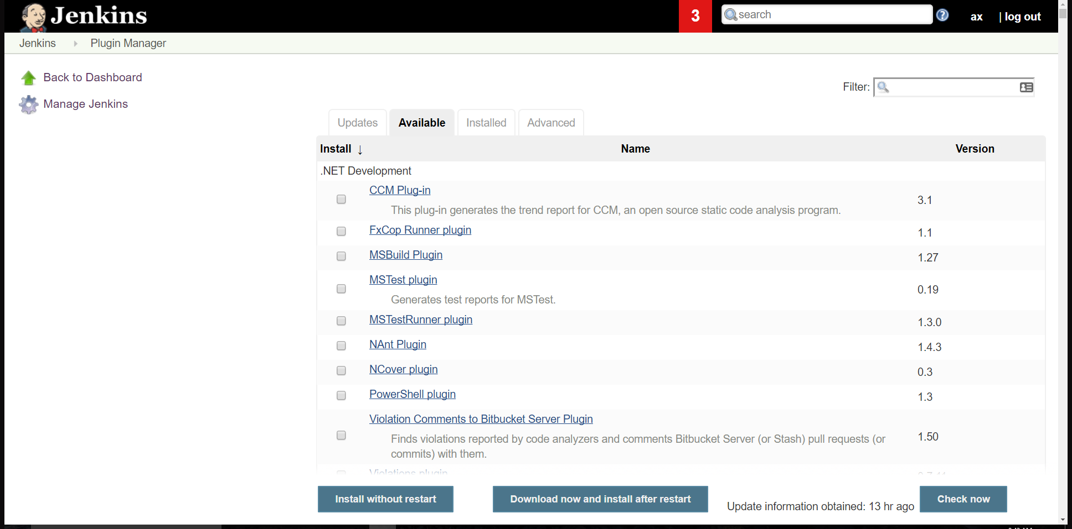Open the search help question mark icon

[x=942, y=15]
